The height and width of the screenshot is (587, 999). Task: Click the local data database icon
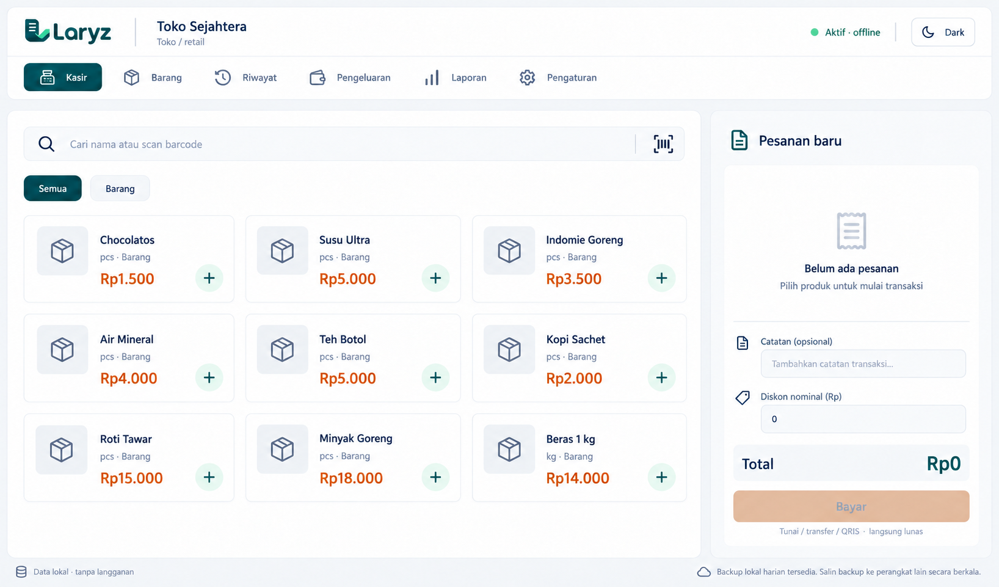[21, 572]
